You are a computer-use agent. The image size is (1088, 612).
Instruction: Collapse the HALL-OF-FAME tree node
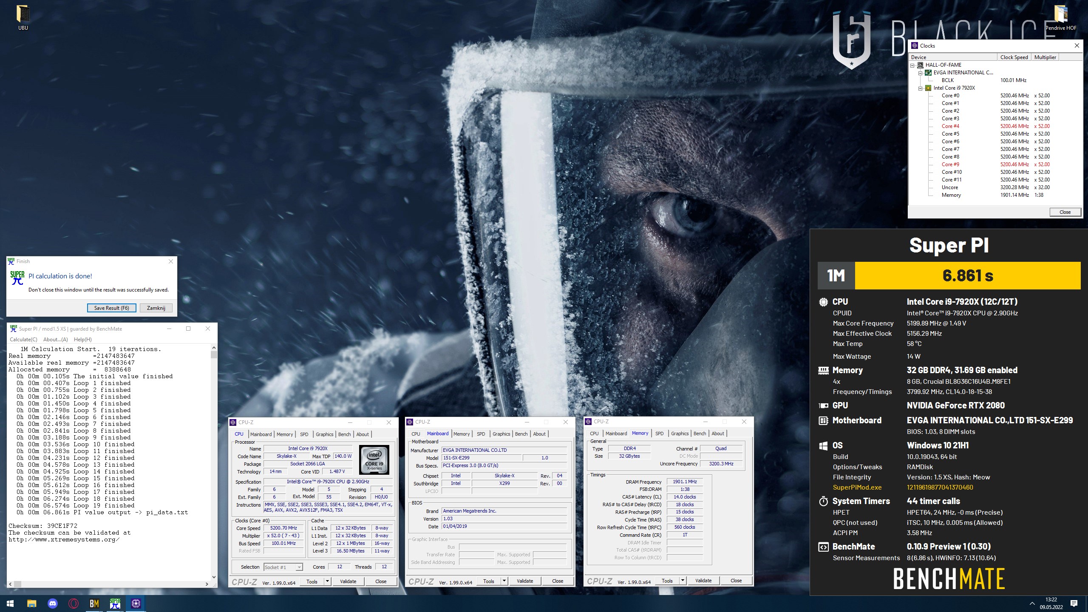tap(912, 65)
